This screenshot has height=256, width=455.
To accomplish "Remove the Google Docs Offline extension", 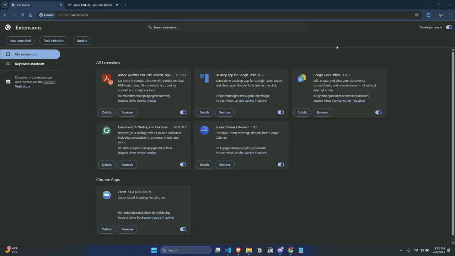I will [x=322, y=112].
